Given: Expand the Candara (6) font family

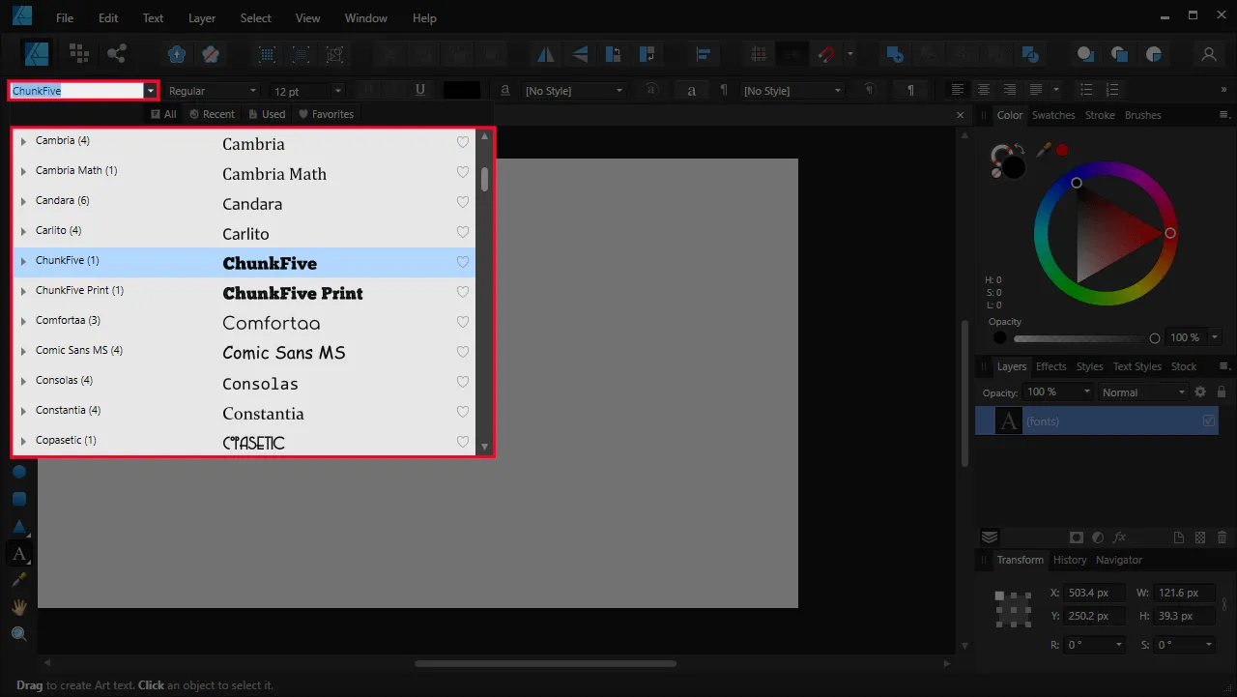Looking at the screenshot, I should pos(23,201).
